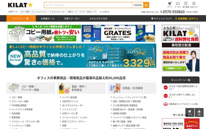
Task: Click the インクジェット用紙 link
Action: (x=21, y=125)
